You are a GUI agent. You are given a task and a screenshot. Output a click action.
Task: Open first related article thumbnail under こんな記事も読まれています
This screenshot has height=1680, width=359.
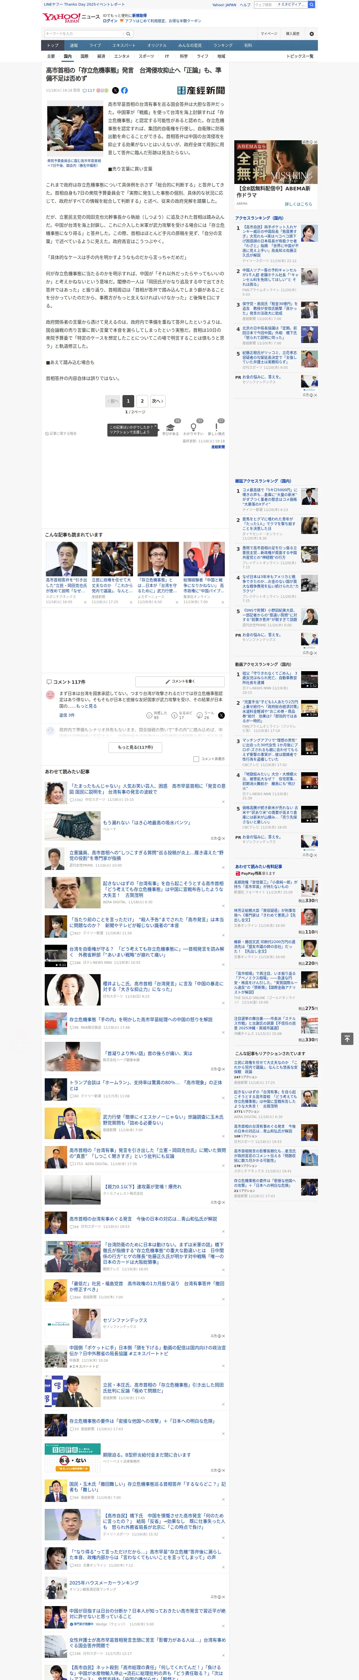[x=67, y=559]
